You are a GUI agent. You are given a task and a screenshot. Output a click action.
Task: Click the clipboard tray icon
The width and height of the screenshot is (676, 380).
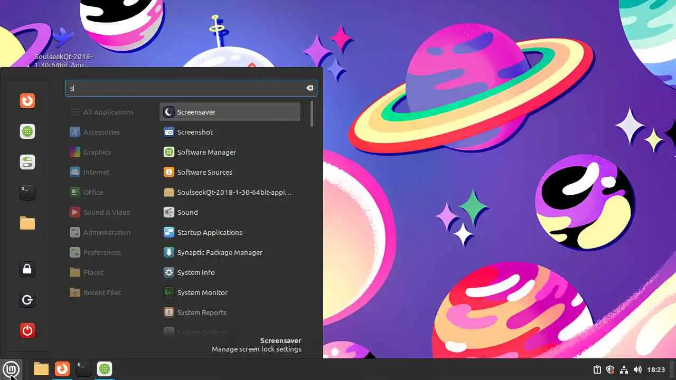(x=597, y=369)
